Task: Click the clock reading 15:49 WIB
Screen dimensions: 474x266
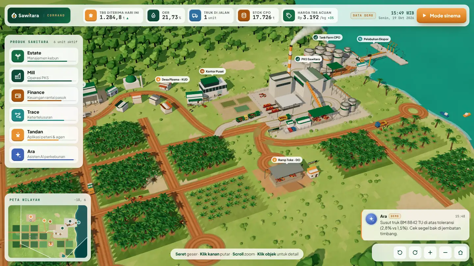Action: pos(402,13)
